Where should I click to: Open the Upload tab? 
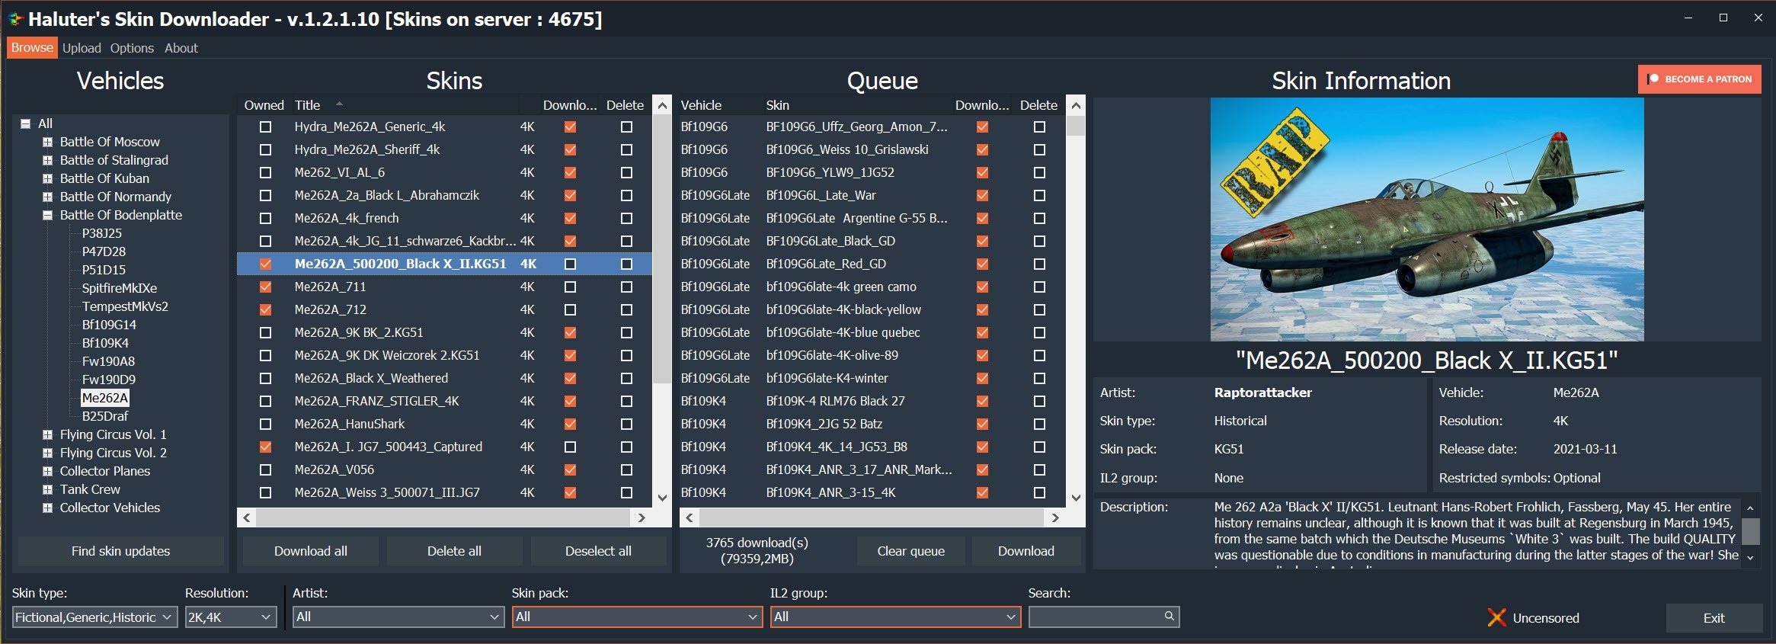[82, 48]
